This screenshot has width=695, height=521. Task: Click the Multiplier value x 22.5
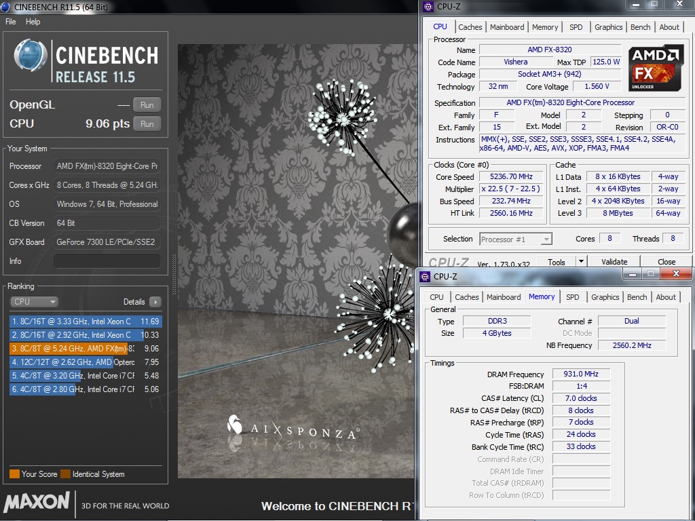(x=511, y=189)
